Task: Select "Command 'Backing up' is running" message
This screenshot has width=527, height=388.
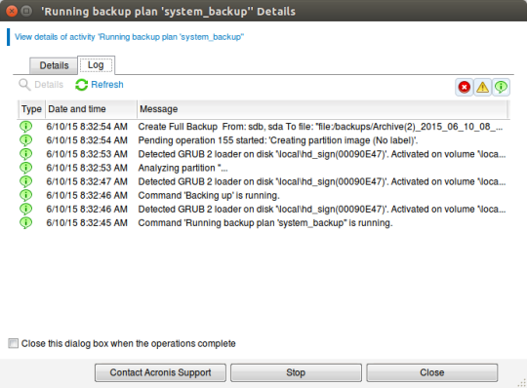Action: 209,195
